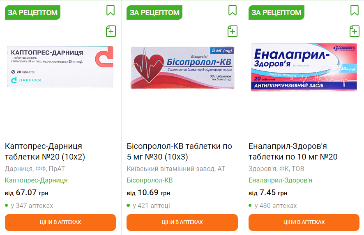364x235 pixels.
Task: Open Еналаприл-Здоров'я таблетки 10 мг title
Action: pyautogui.click(x=293, y=151)
